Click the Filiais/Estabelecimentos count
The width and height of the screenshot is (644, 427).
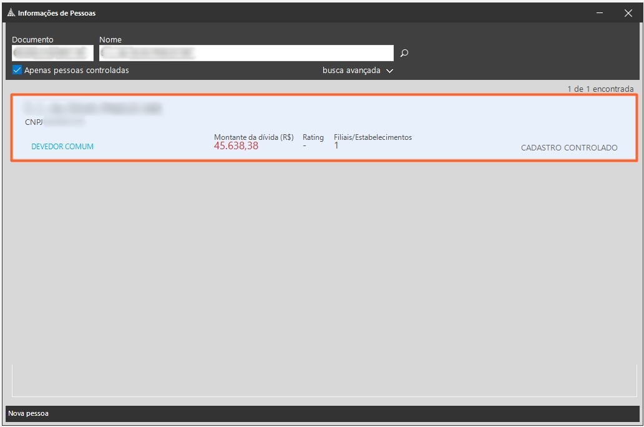(x=336, y=146)
